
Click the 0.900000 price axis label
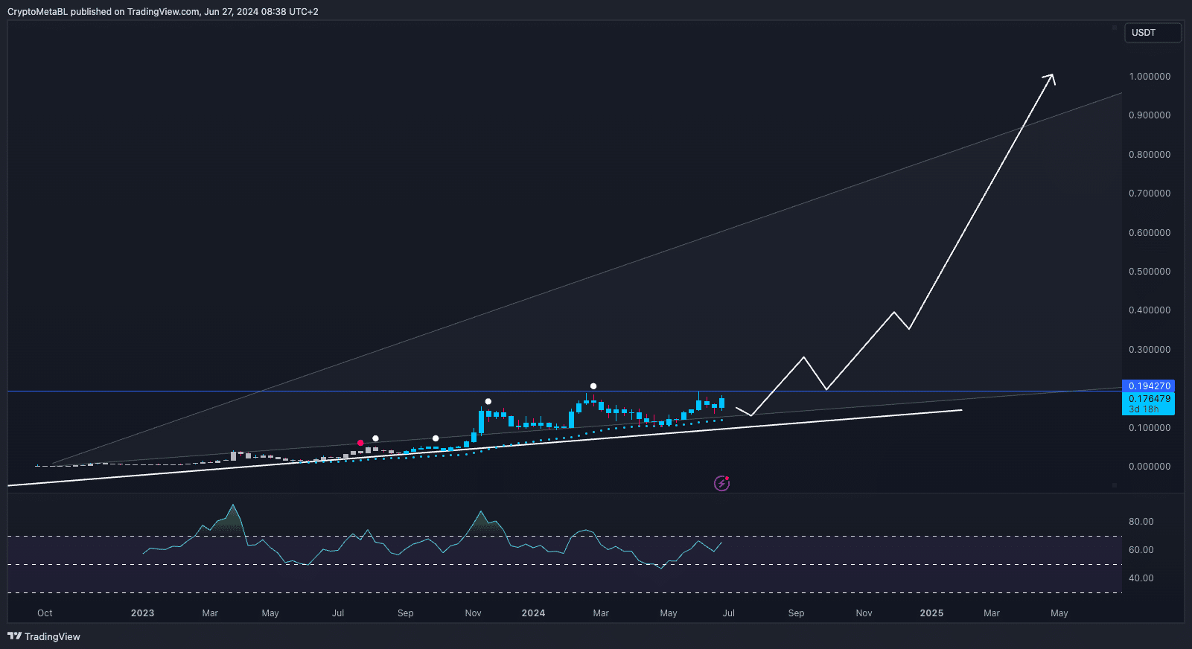click(x=1150, y=115)
